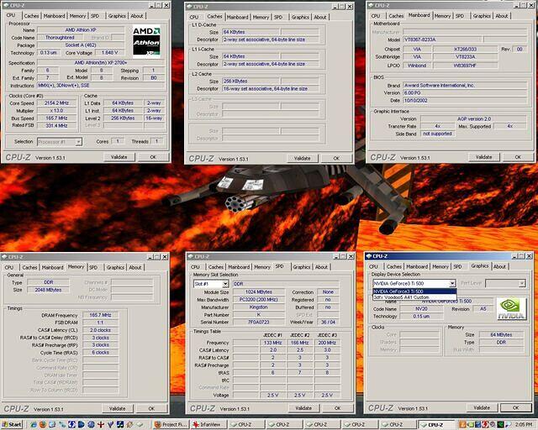Open the Windows Start button

[12, 424]
